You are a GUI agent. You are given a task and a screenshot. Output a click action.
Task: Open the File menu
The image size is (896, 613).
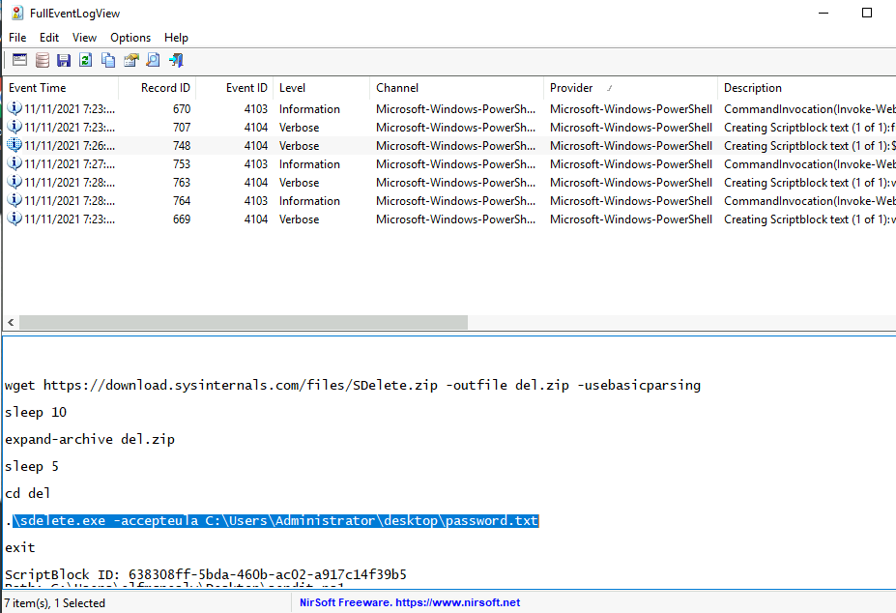click(17, 37)
